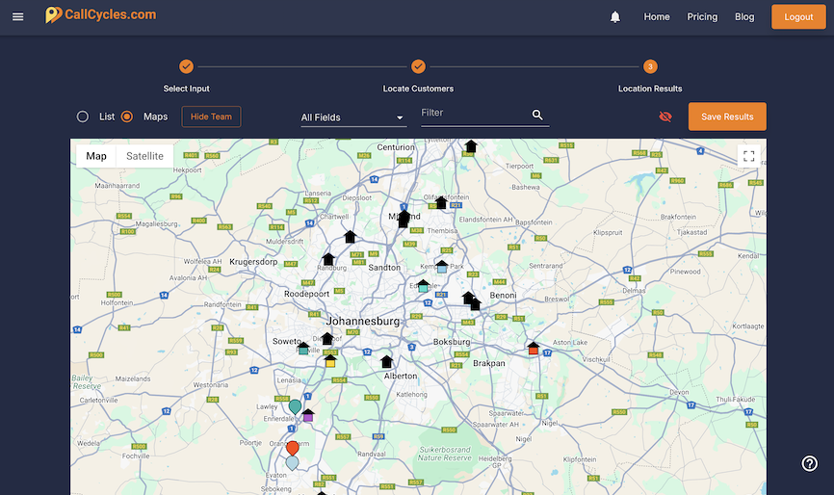This screenshot has width=834, height=495.
Task: Click the purple house marker near Ennerdale
Action: point(308,415)
